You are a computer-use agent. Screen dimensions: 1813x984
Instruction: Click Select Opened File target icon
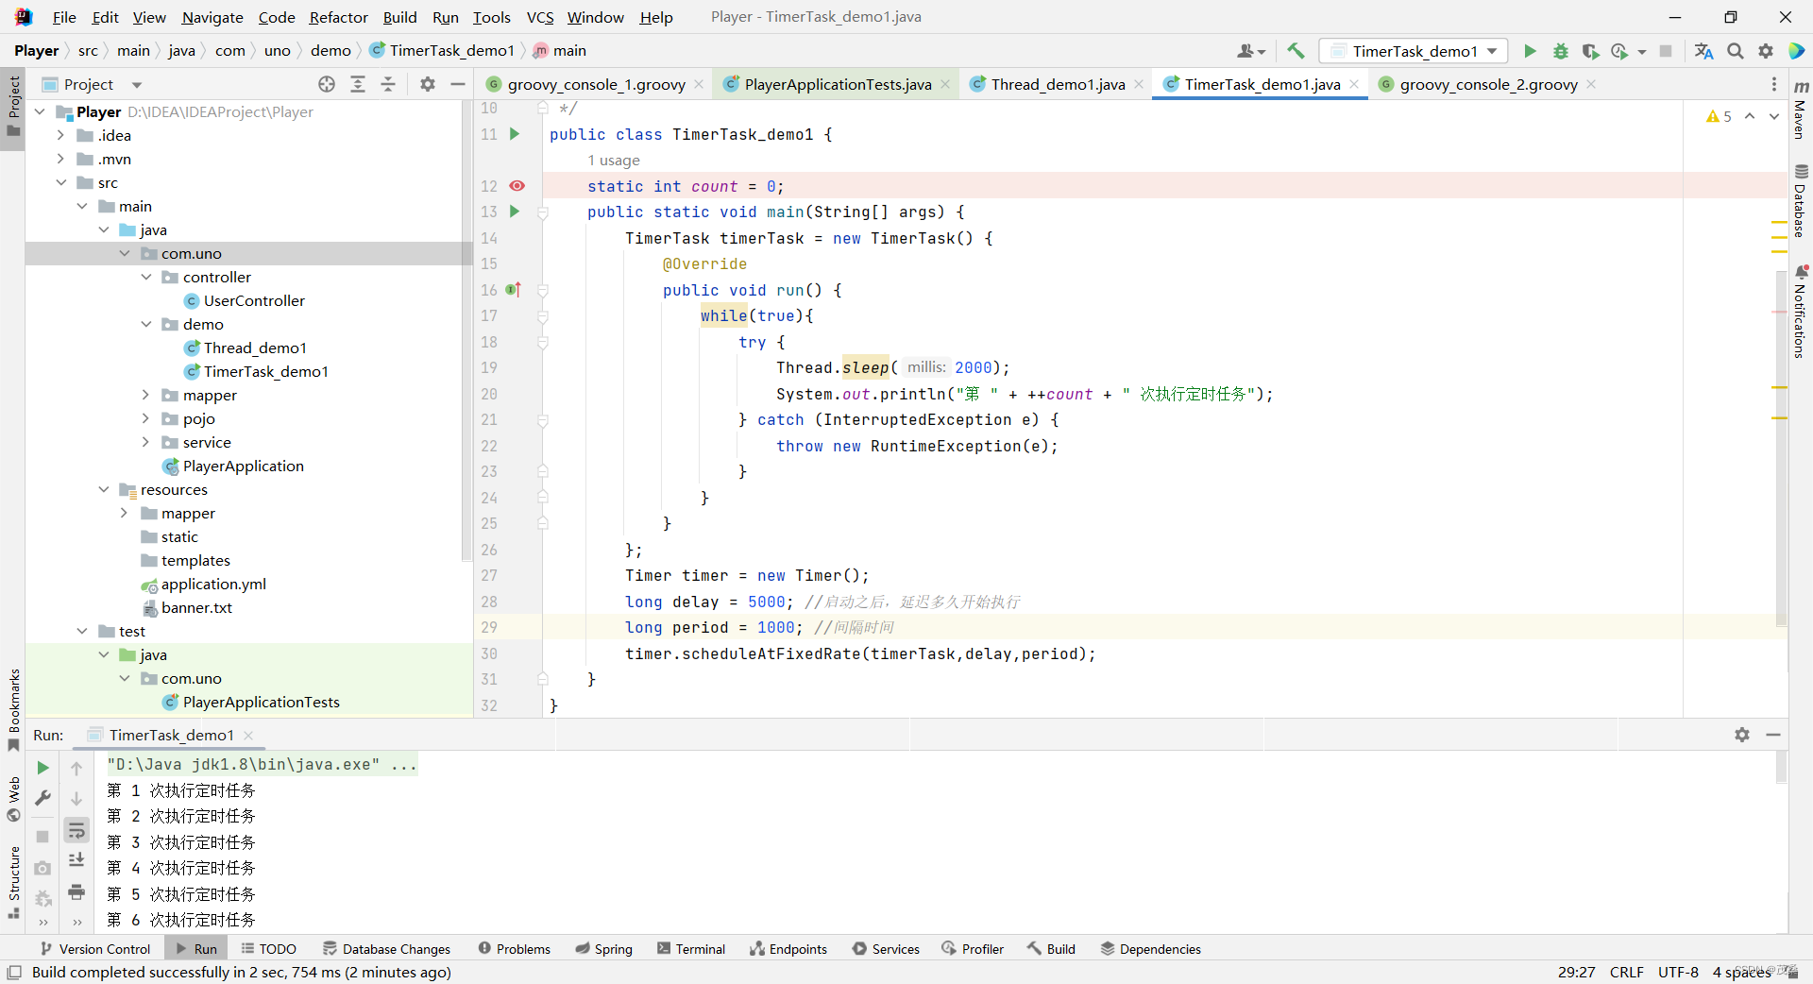pyautogui.click(x=327, y=84)
